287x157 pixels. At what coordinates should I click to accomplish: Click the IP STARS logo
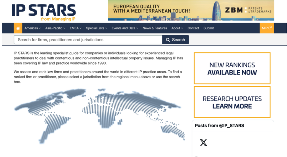44,12
